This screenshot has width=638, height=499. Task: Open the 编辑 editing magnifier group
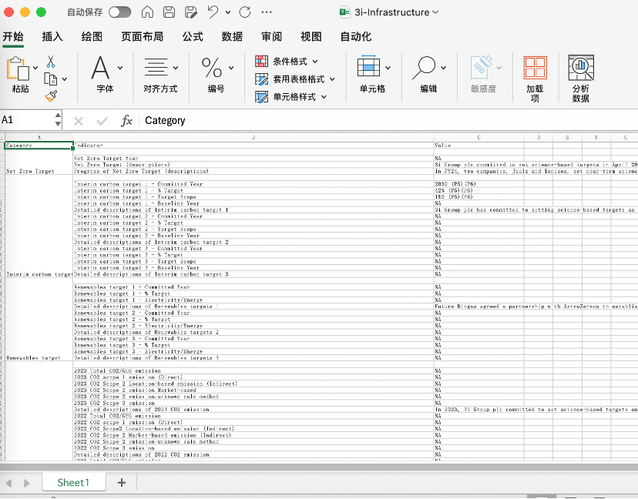pos(428,74)
